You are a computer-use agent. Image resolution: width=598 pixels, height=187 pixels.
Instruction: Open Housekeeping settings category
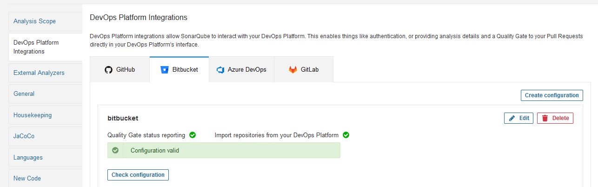pyautogui.click(x=45, y=115)
